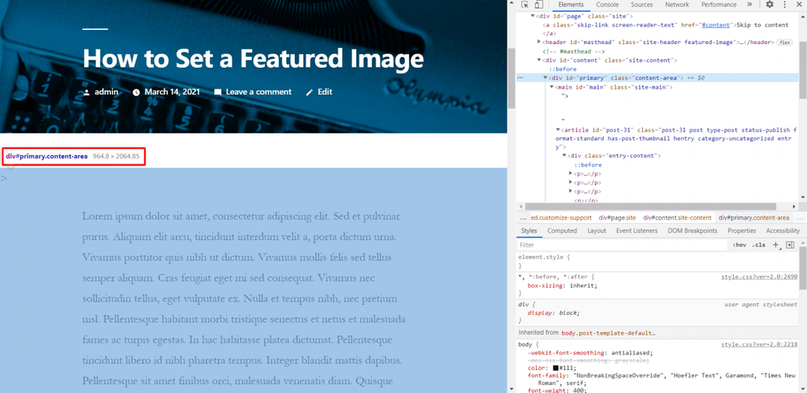Open the Sources tab
807x393 pixels.
click(x=642, y=5)
